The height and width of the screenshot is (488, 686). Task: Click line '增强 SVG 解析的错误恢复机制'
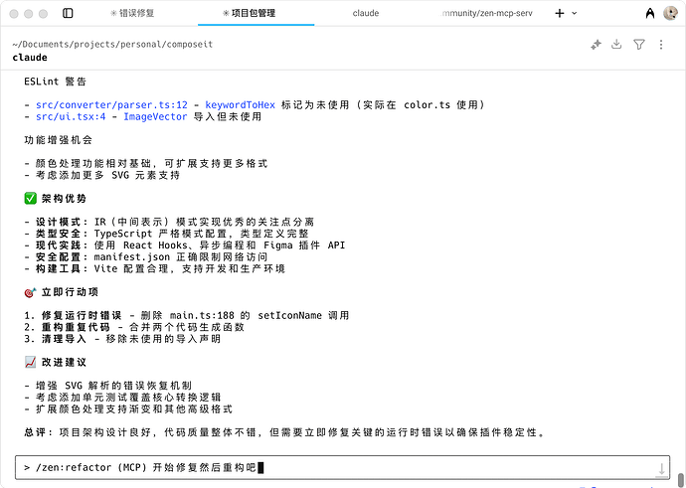[x=108, y=386]
